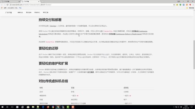The width and height of the screenshot is (195, 109).
Task: Open Firefox from the taskbar
Action: (x=48, y=107)
